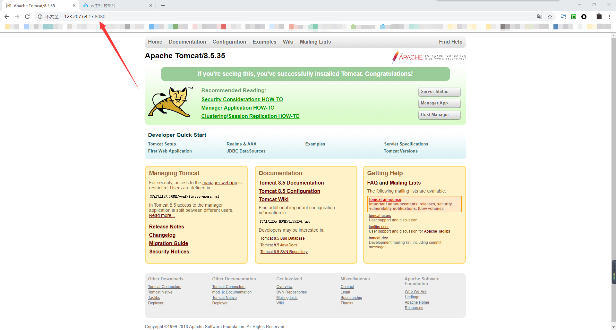The height and width of the screenshot is (330, 616).
Task: Click the Apache Software Foundation logo
Action: 429,57
